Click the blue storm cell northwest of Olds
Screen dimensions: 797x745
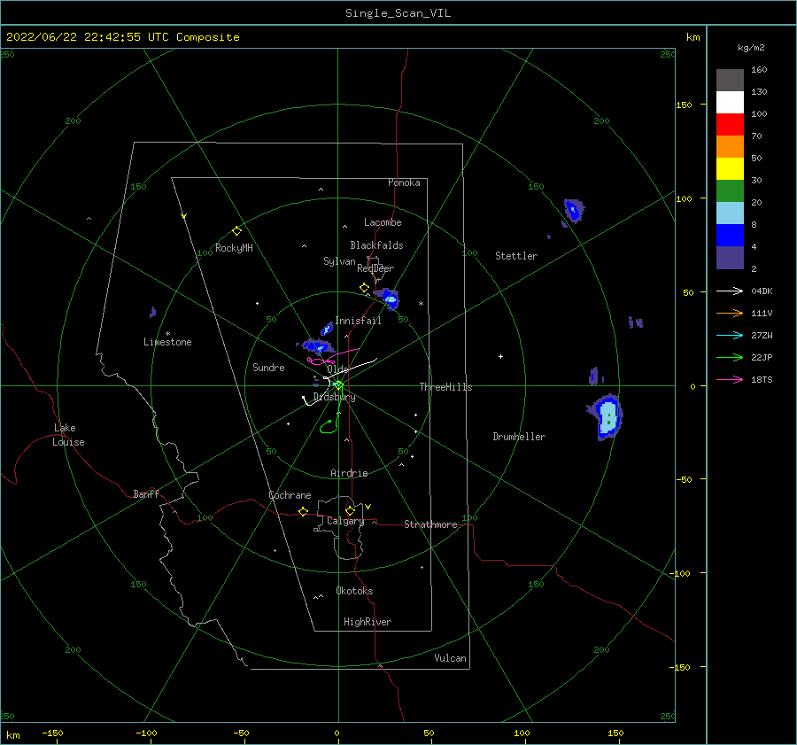tap(316, 346)
